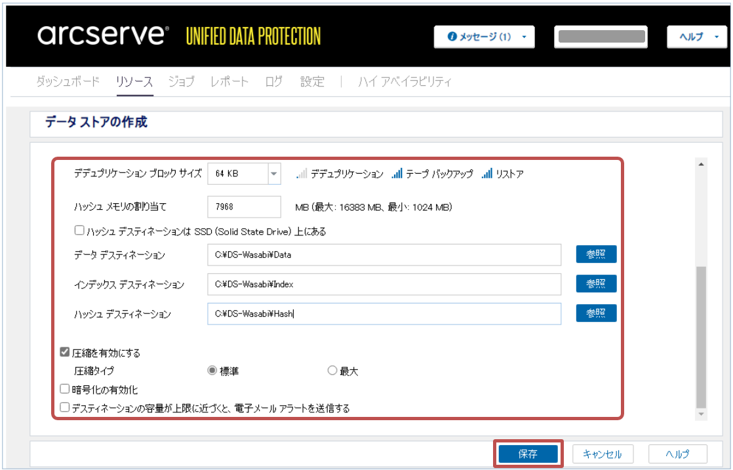Click the 保存 button
This screenshot has height=470, width=733.
(x=528, y=454)
